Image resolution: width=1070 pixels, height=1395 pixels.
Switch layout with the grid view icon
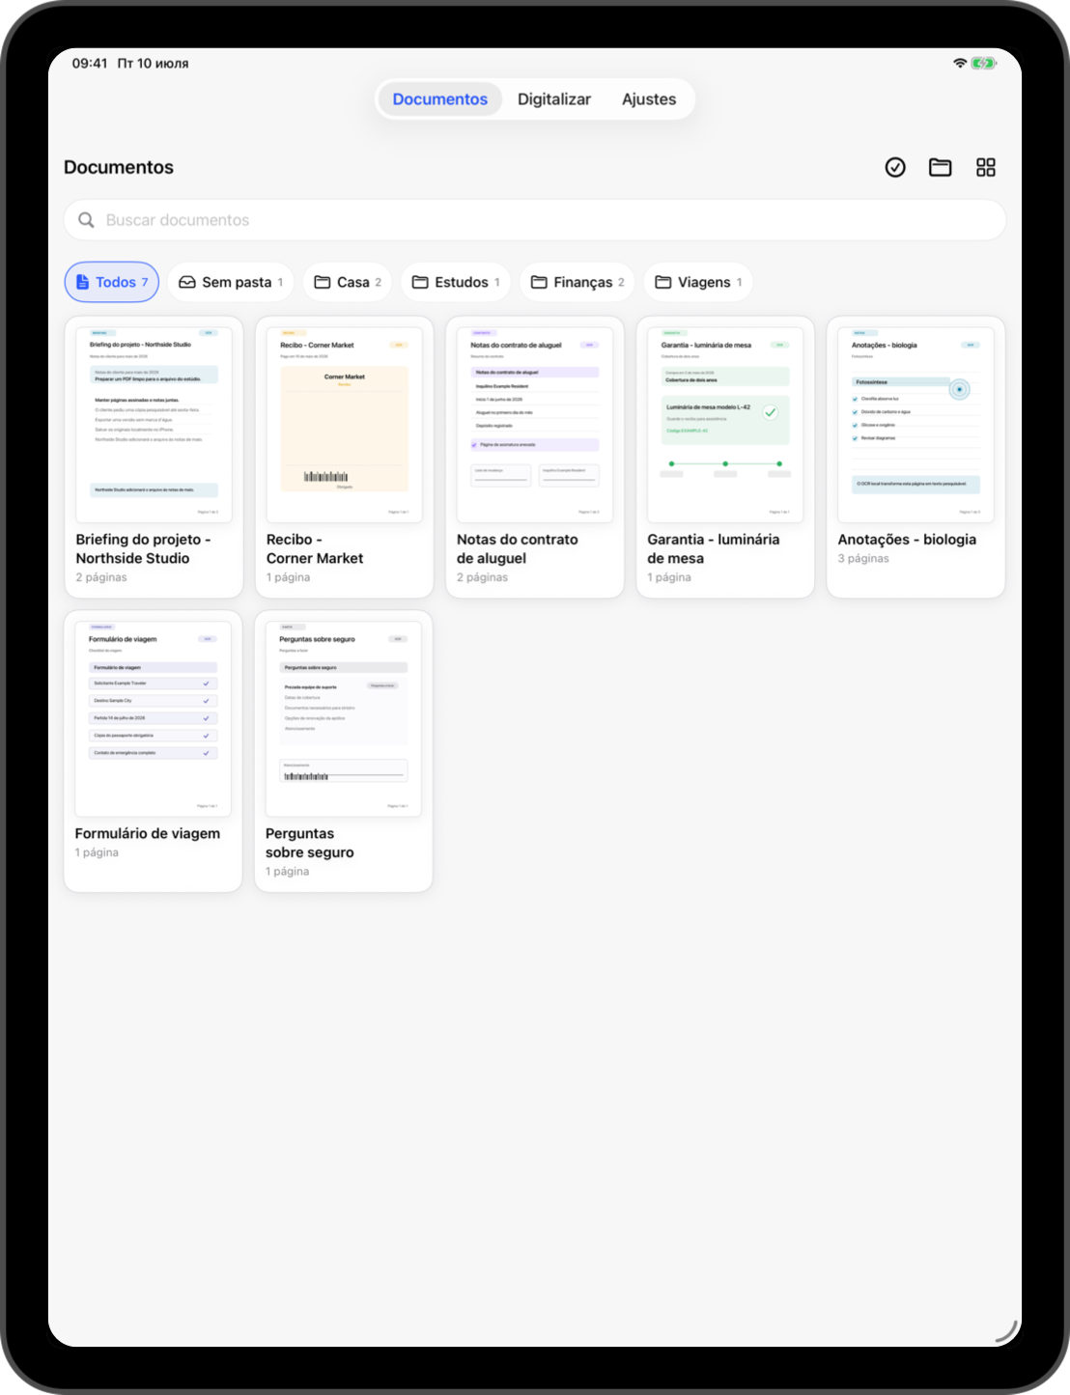coord(985,168)
